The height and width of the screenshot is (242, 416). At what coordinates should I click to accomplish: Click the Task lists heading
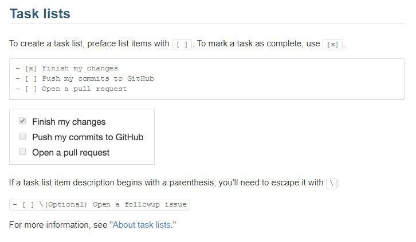click(x=40, y=14)
